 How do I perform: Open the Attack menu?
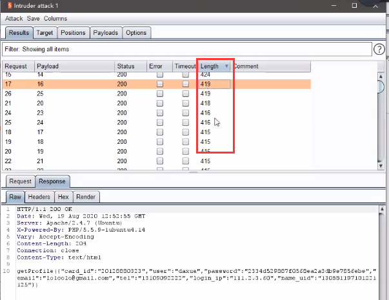coord(14,19)
